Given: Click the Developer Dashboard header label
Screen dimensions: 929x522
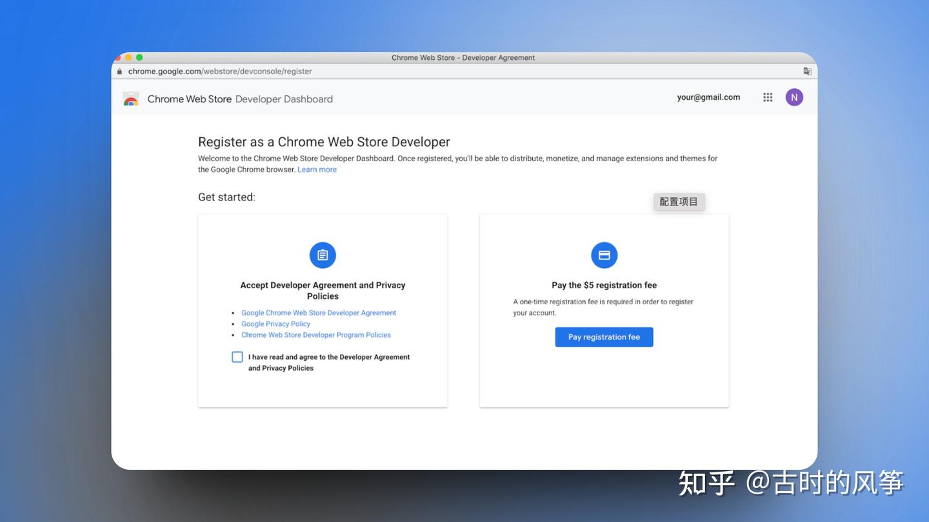Looking at the screenshot, I should pos(284,99).
